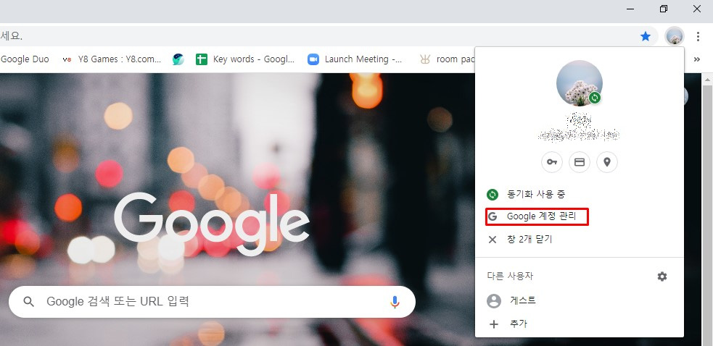Image resolution: width=713 pixels, height=346 pixels.
Task: Click 추가 to add a new profile
Action: click(x=580, y=324)
